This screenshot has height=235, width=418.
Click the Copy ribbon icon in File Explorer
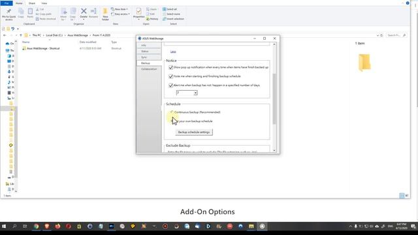tap(21, 13)
